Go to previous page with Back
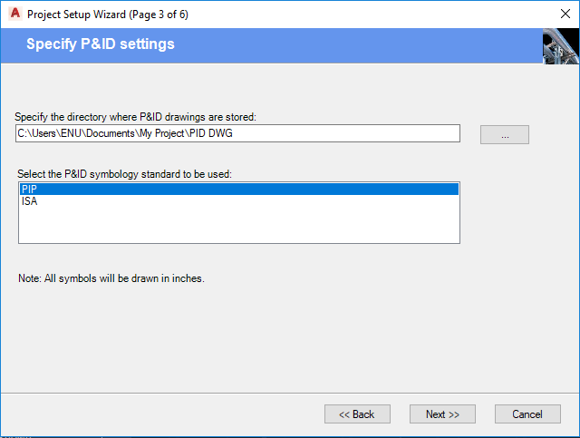580x438 pixels. 357,414
